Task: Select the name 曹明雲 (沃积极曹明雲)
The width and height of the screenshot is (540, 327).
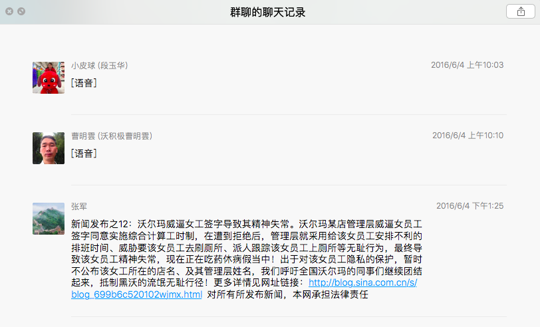Action: [112, 136]
